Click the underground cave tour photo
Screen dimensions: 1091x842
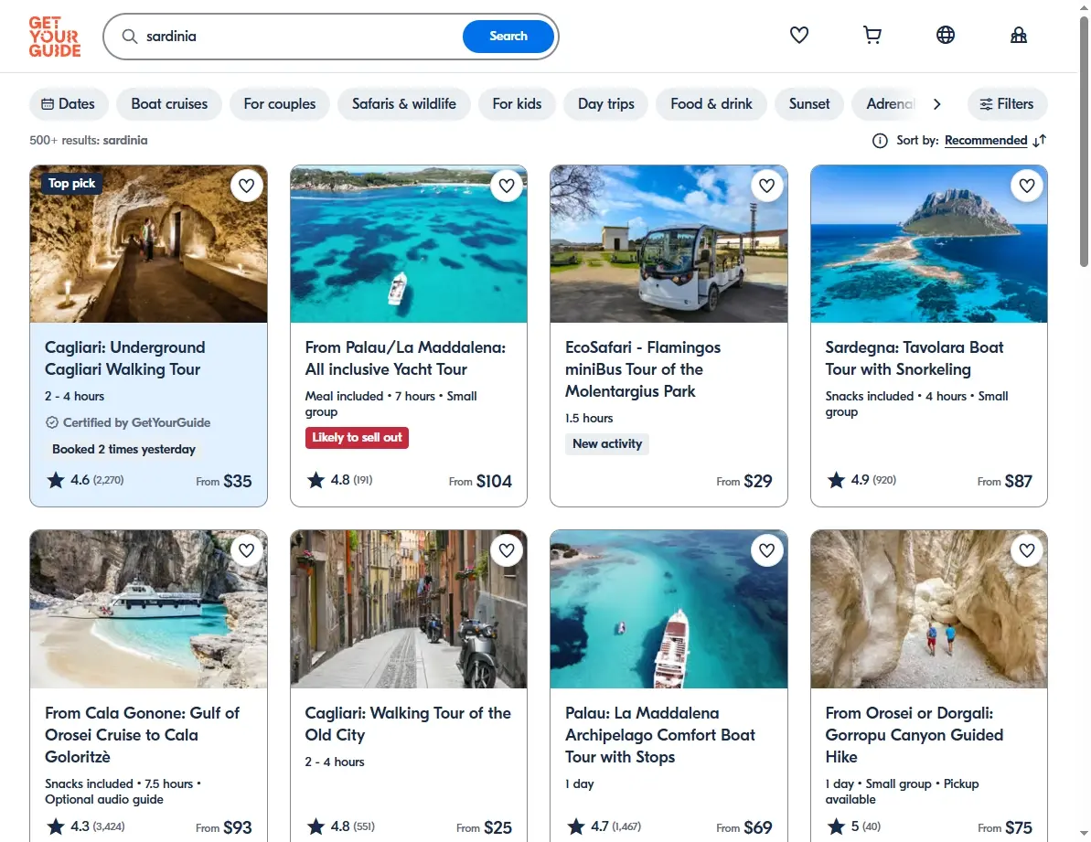point(148,244)
